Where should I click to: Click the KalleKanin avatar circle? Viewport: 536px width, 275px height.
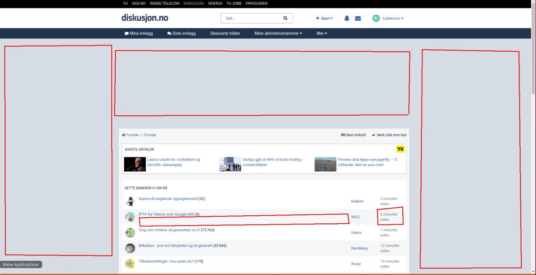(x=376, y=18)
